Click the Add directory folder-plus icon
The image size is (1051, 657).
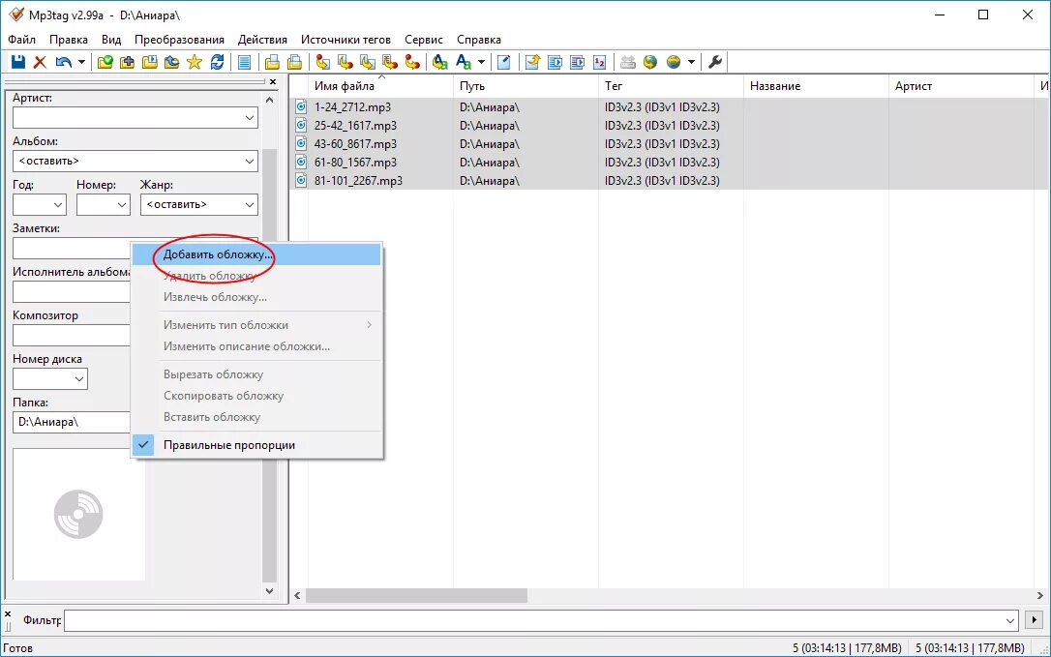128,62
